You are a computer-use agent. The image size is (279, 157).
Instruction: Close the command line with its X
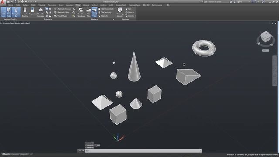[80, 150]
